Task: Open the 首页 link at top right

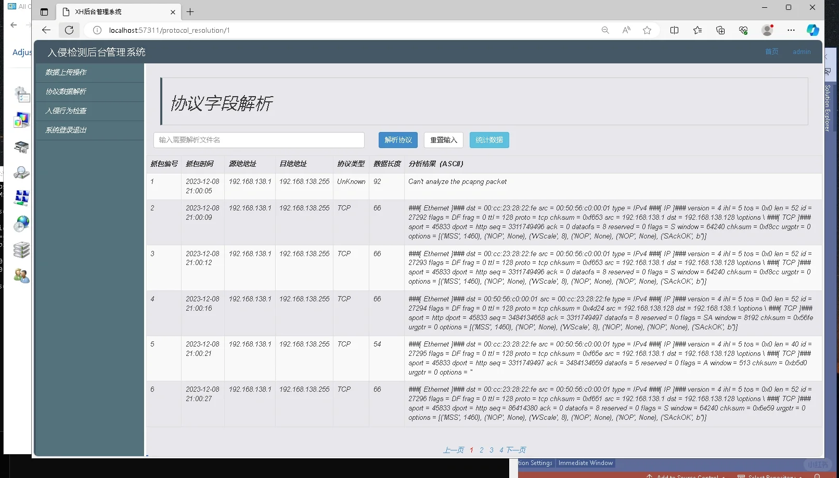Action: [x=771, y=51]
